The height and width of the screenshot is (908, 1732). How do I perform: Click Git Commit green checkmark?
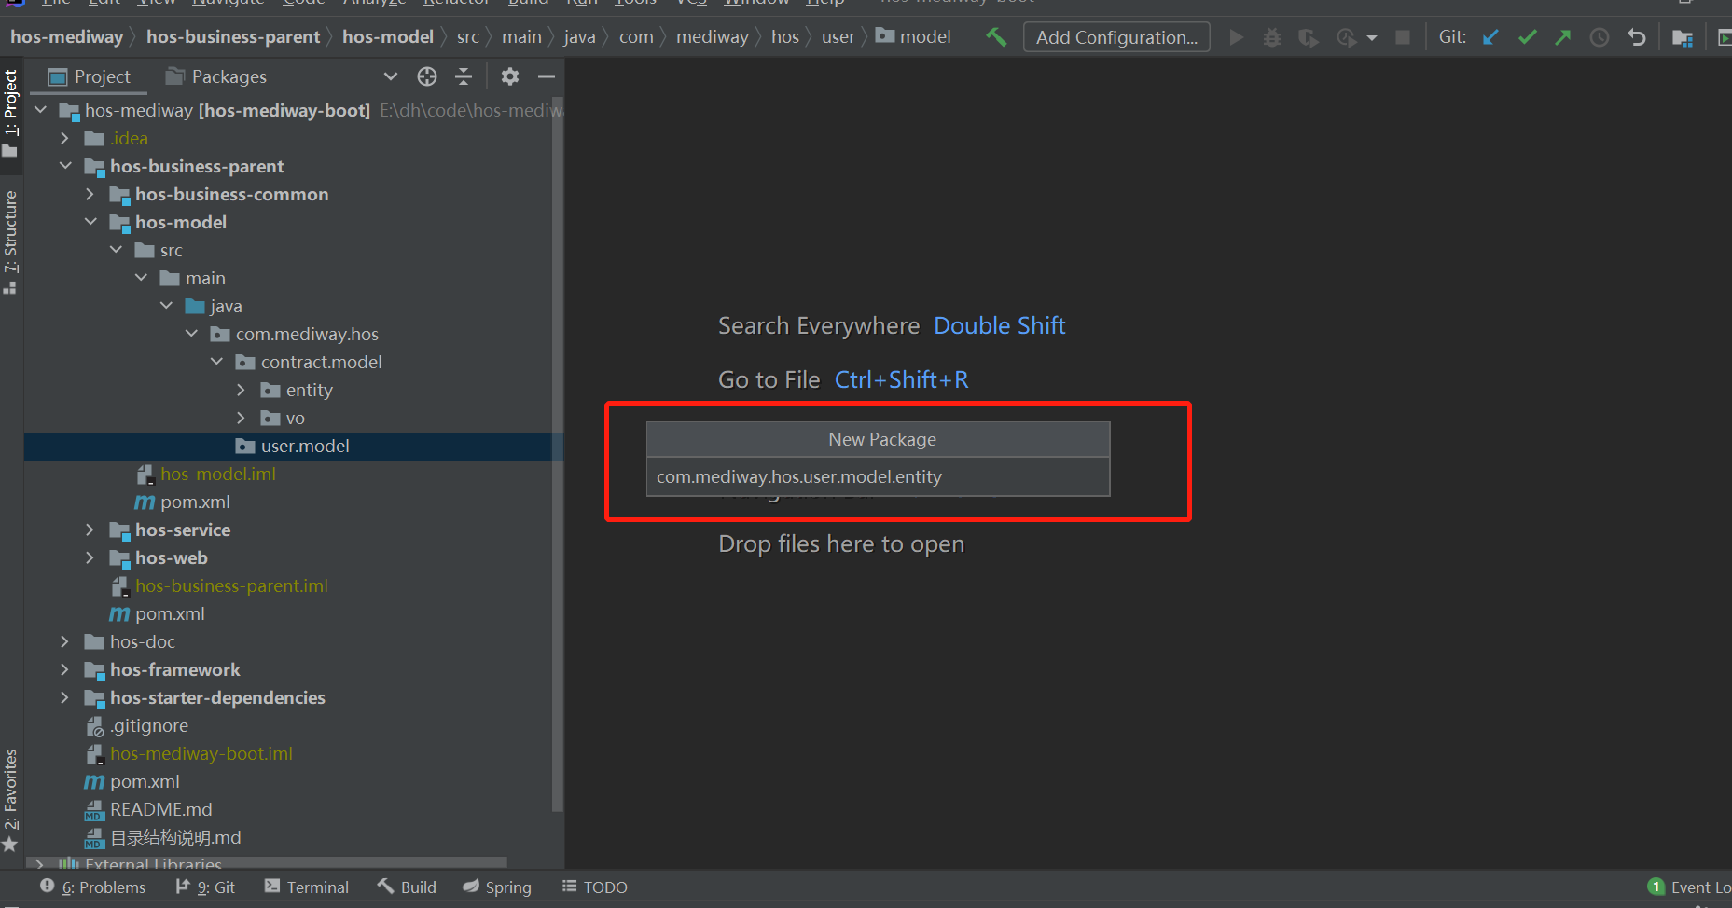coord(1528,37)
